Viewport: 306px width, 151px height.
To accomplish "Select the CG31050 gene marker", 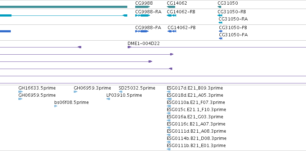I will pyautogui.click(x=219, y=7).
